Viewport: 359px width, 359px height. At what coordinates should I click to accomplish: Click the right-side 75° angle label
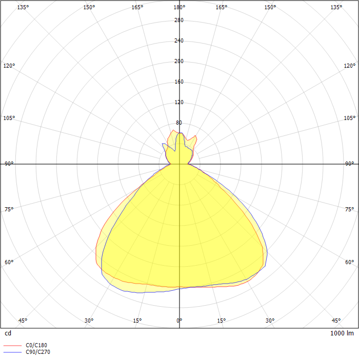tap(350, 209)
